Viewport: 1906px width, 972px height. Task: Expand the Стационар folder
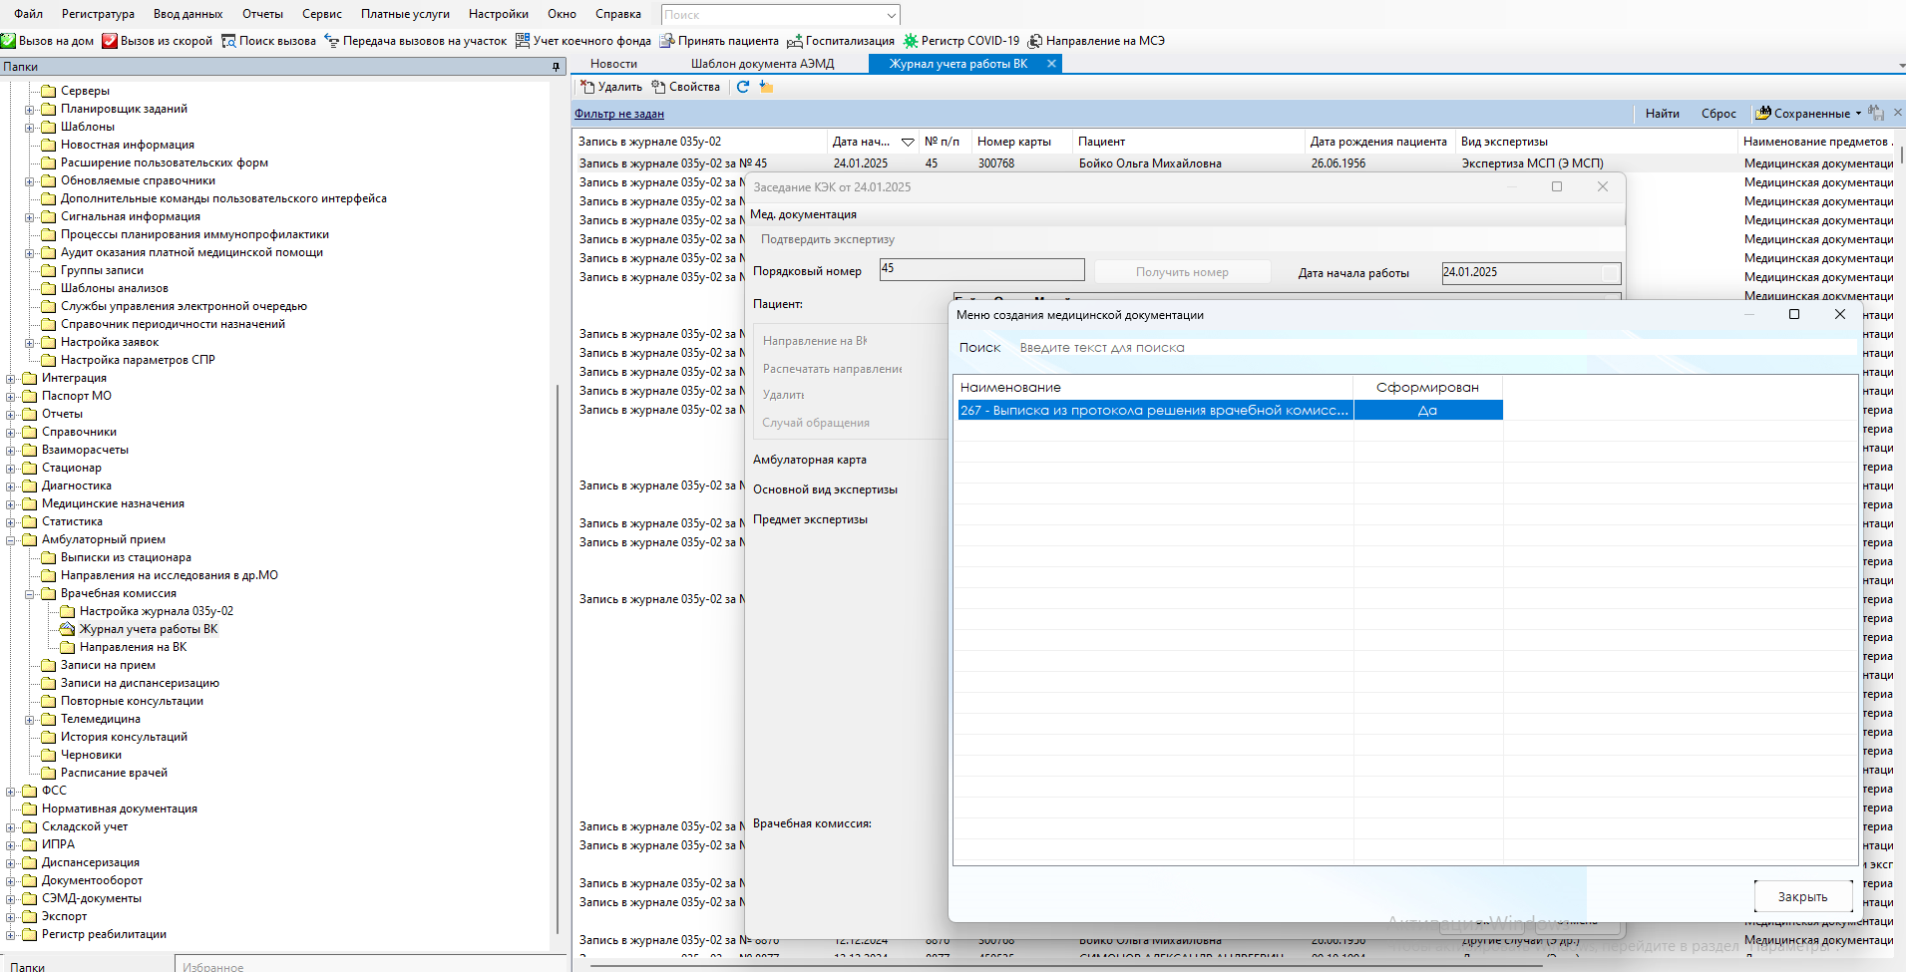coord(11,469)
